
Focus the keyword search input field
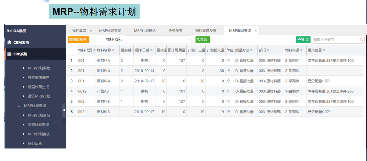point(335,40)
